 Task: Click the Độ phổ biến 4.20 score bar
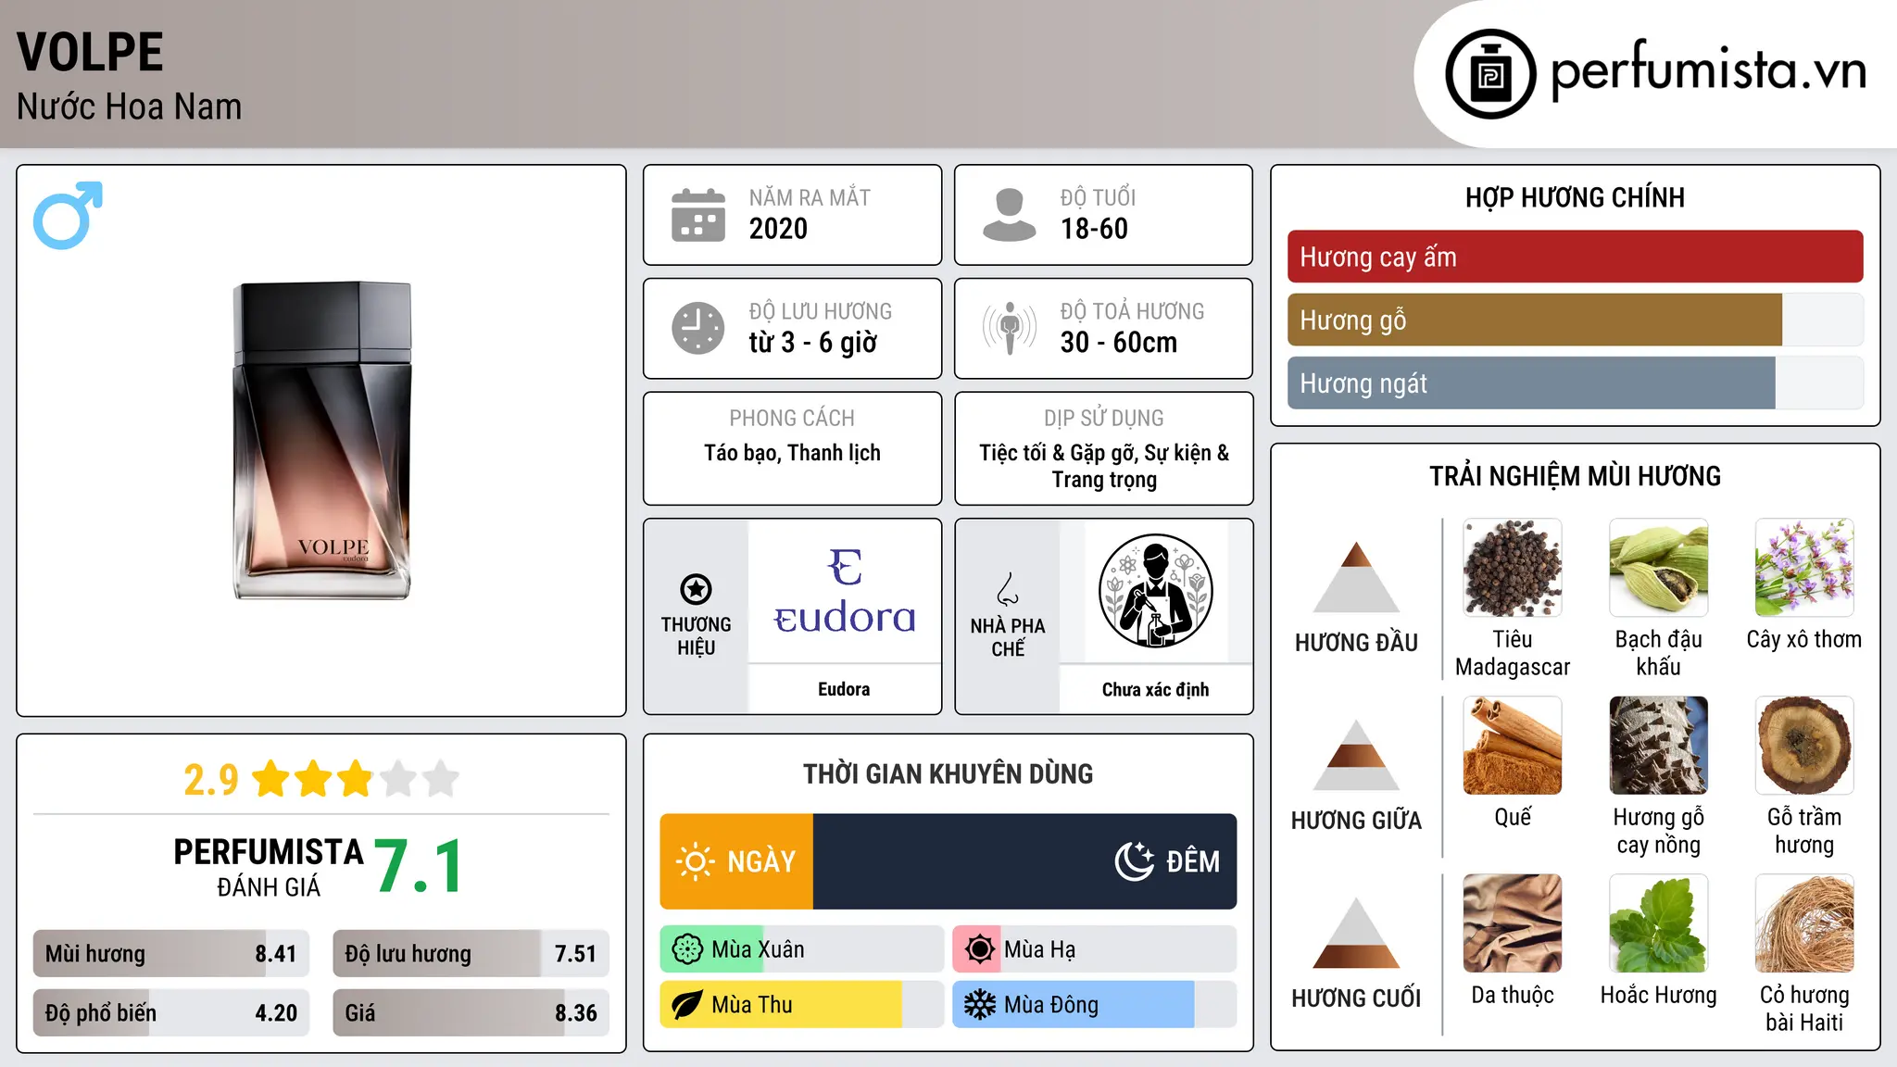click(x=171, y=1013)
